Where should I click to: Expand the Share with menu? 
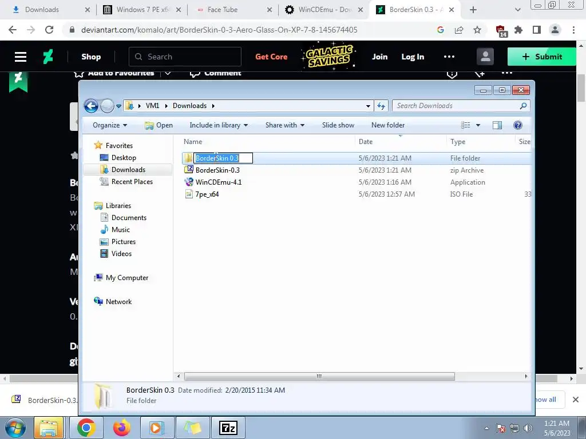pyautogui.click(x=285, y=125)
